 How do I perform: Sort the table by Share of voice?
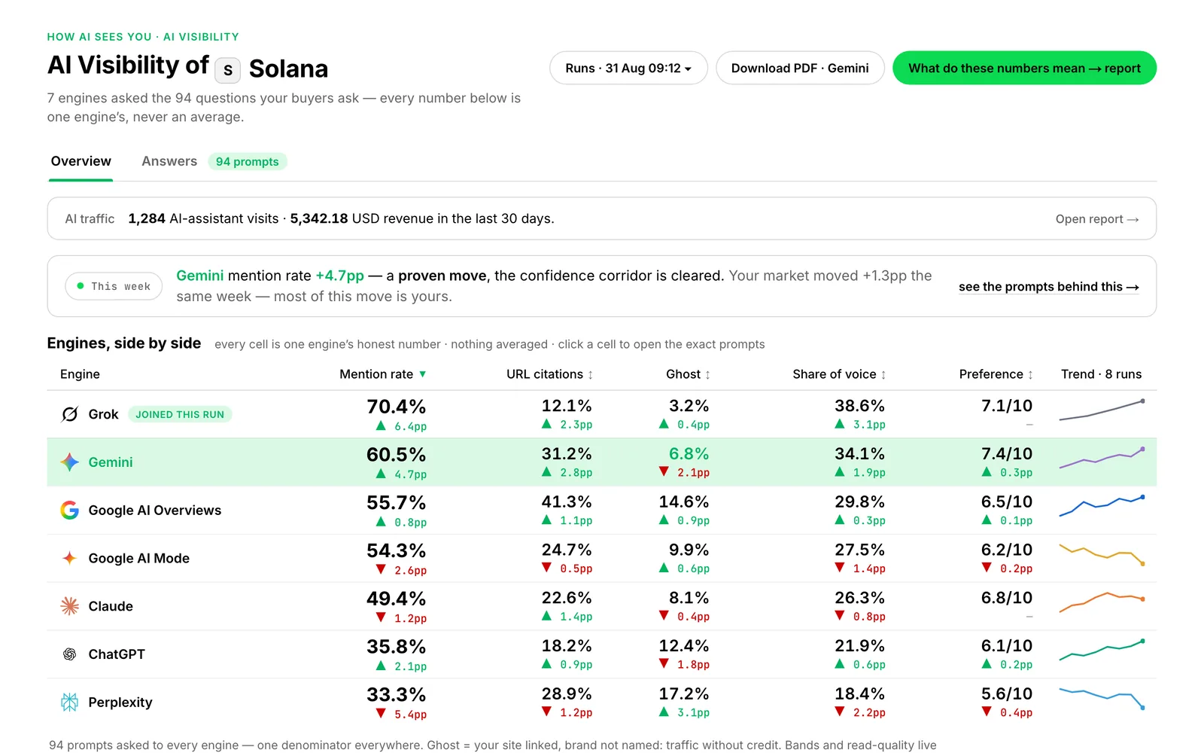tap(840, 374)
